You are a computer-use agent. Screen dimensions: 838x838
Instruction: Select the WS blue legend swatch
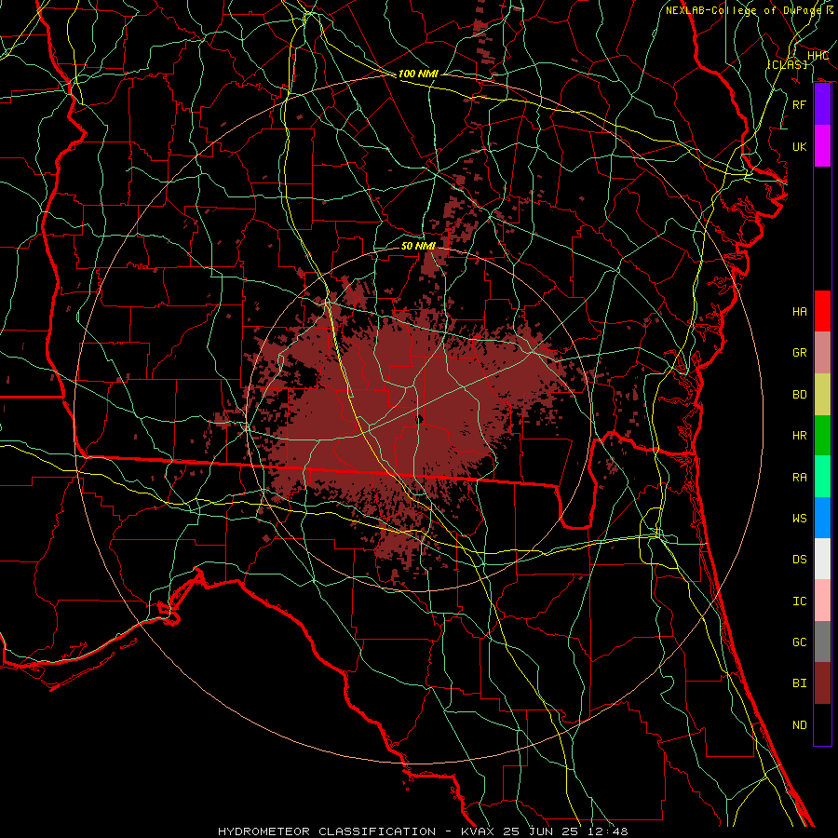822,518
